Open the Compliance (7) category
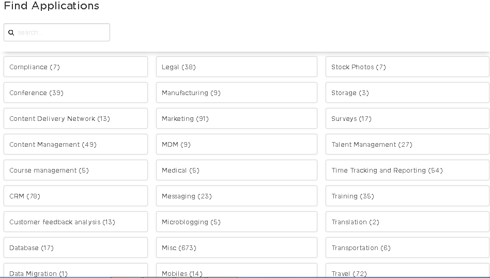The image size is (490, 278). (75, 67)
